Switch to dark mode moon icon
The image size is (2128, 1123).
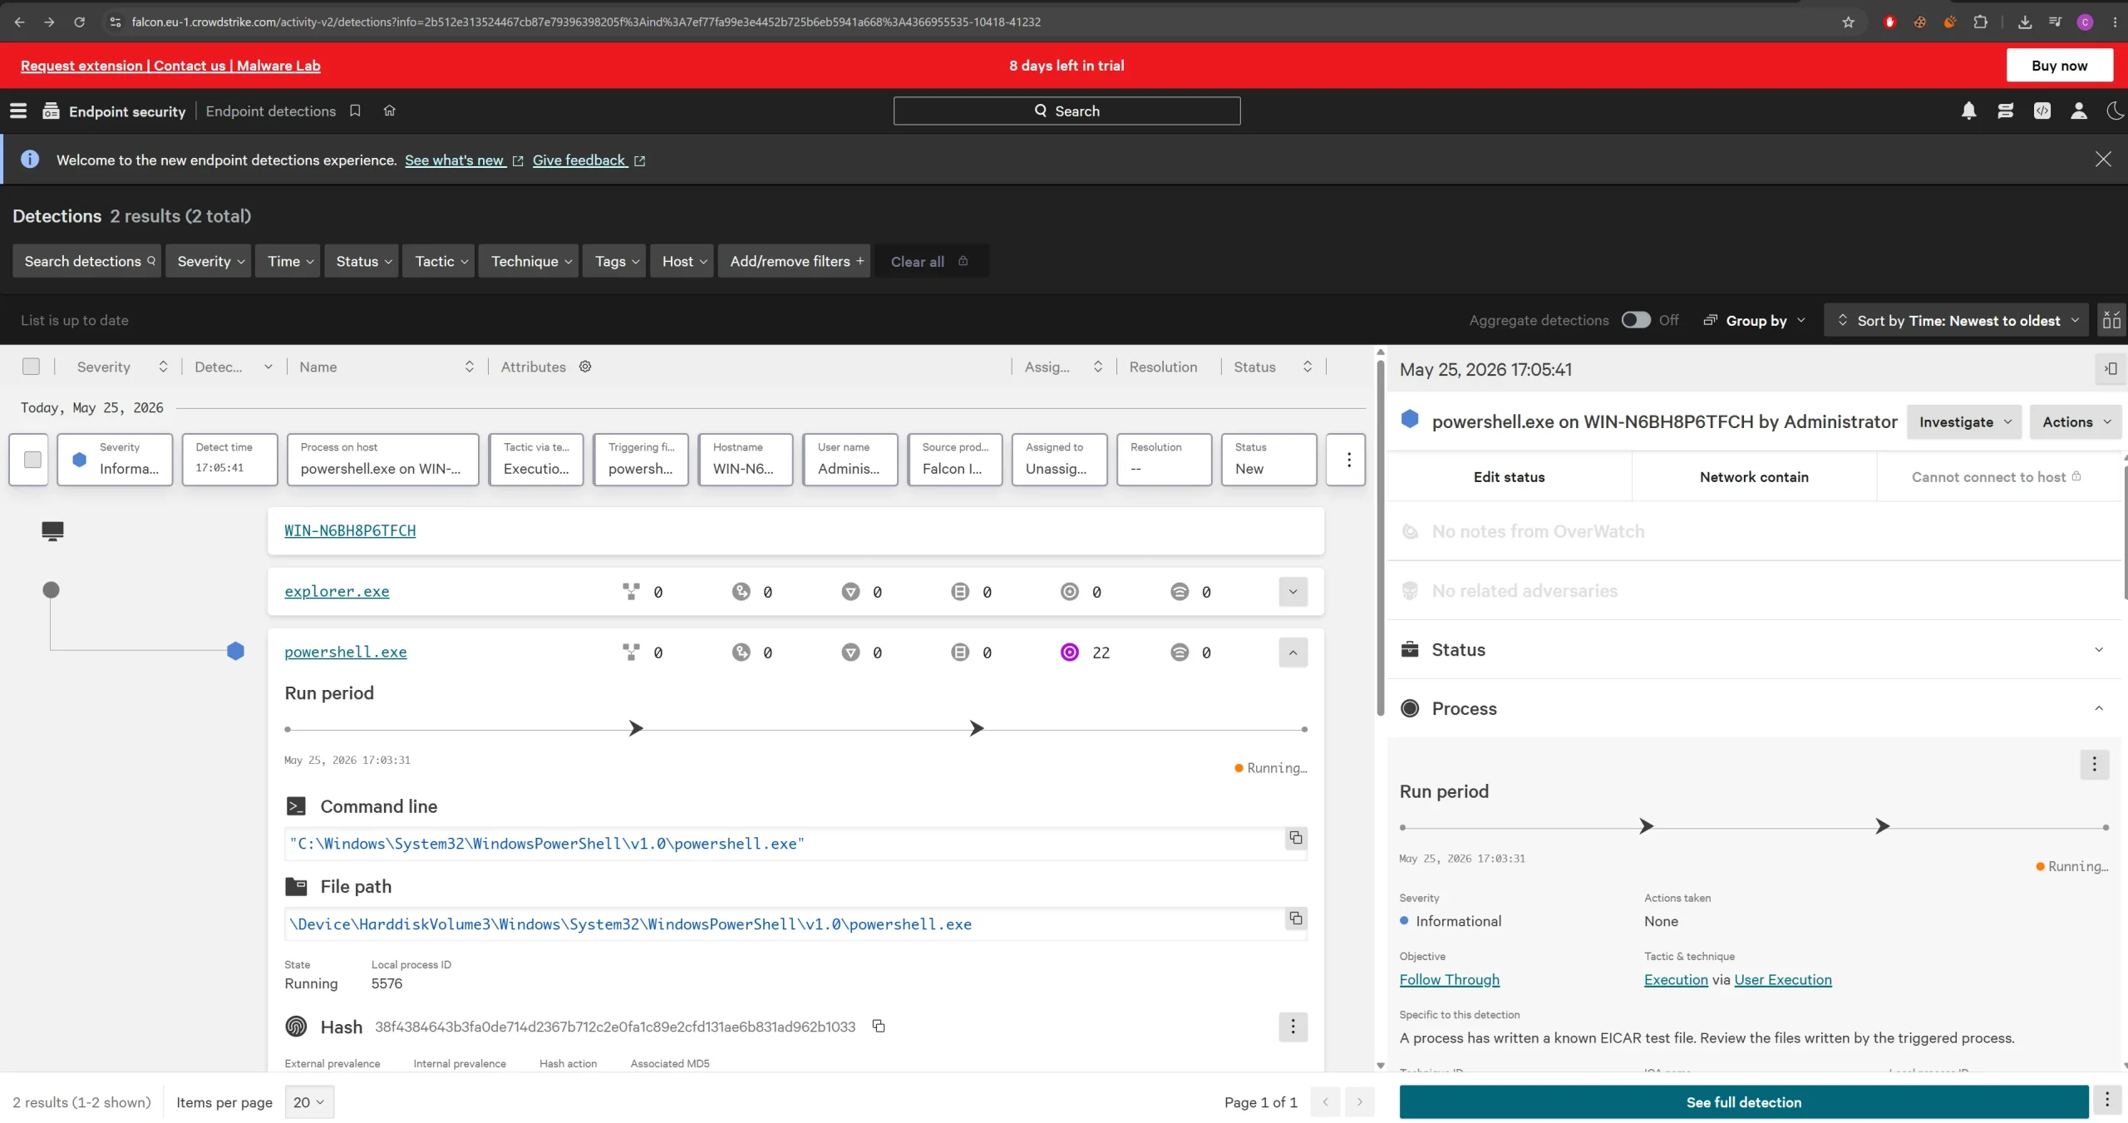[x=2115, y=111]
